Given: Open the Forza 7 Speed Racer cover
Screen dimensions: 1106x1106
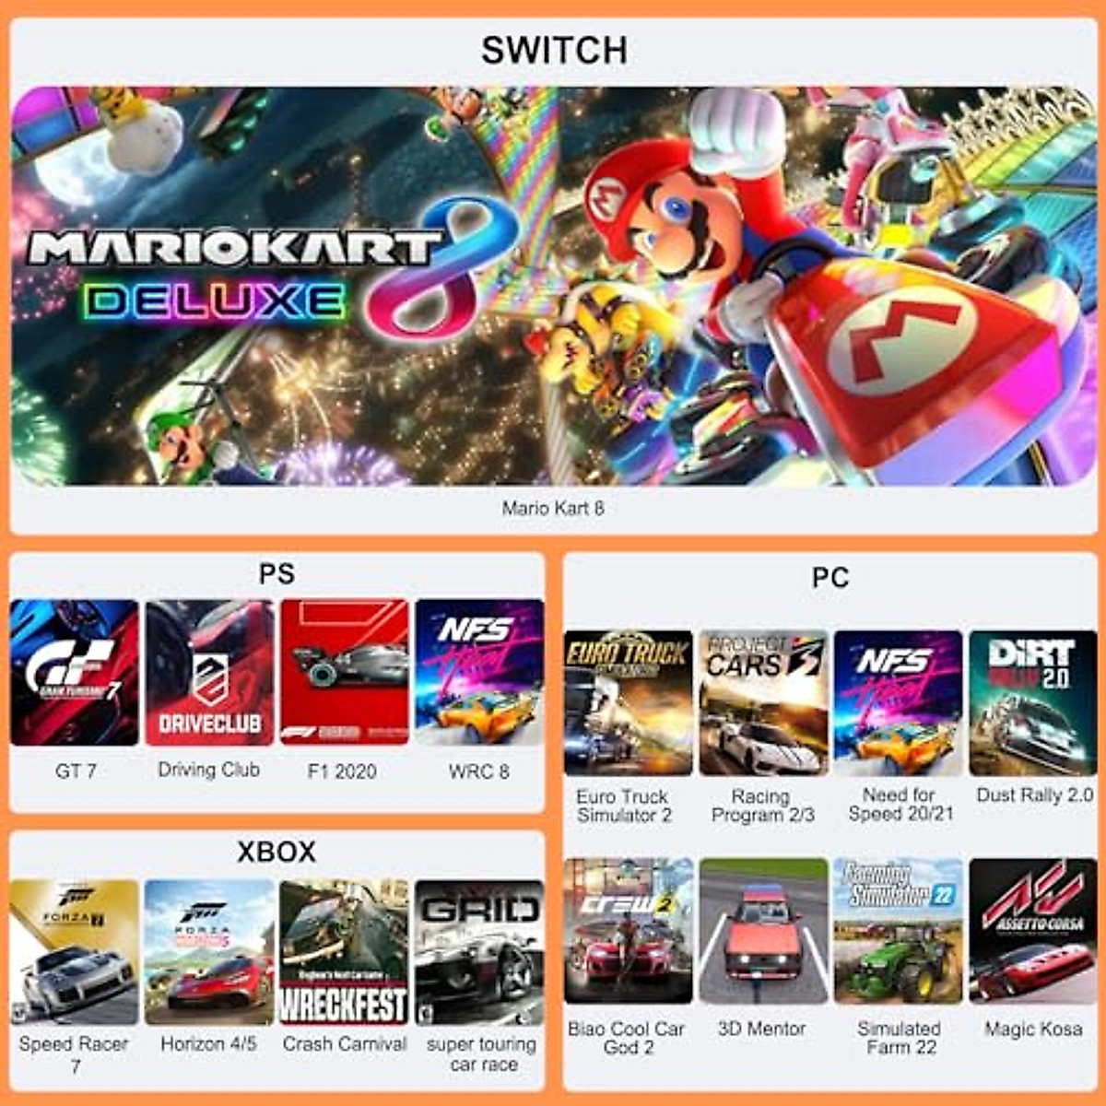Looking at the screenshot, I should click(75, 952).
